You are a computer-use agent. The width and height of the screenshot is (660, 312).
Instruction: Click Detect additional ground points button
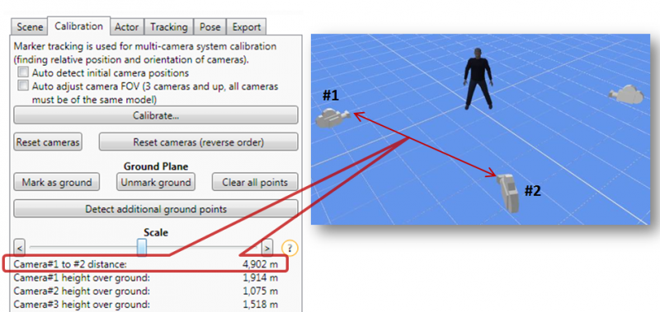(156, 209)
